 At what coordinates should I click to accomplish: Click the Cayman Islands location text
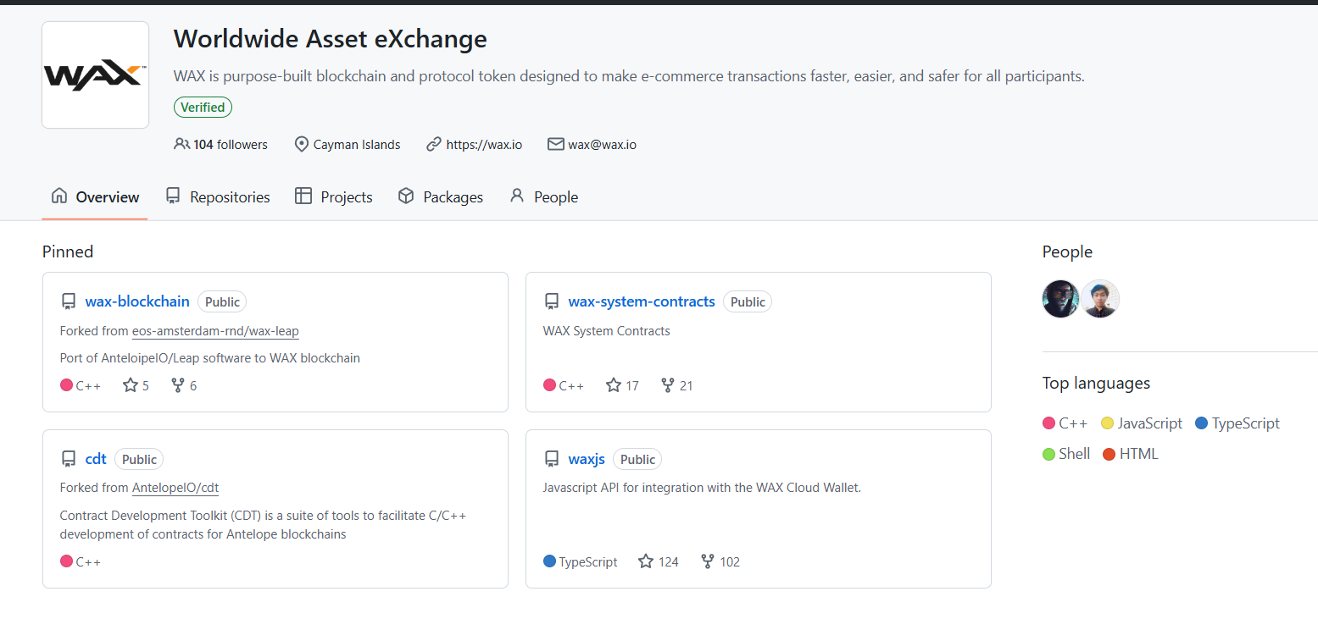pyautogui.click(x=357, y=145)
